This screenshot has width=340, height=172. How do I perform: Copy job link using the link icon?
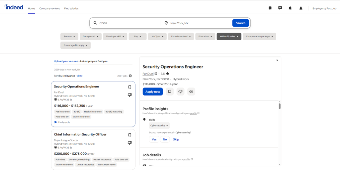pyautogui.click(x=191, y=91)
